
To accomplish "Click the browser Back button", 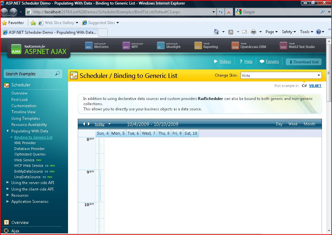I will tap(5, 12).
